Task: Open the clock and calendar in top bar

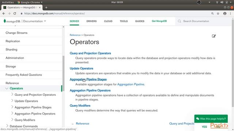Action: [117, 2]
